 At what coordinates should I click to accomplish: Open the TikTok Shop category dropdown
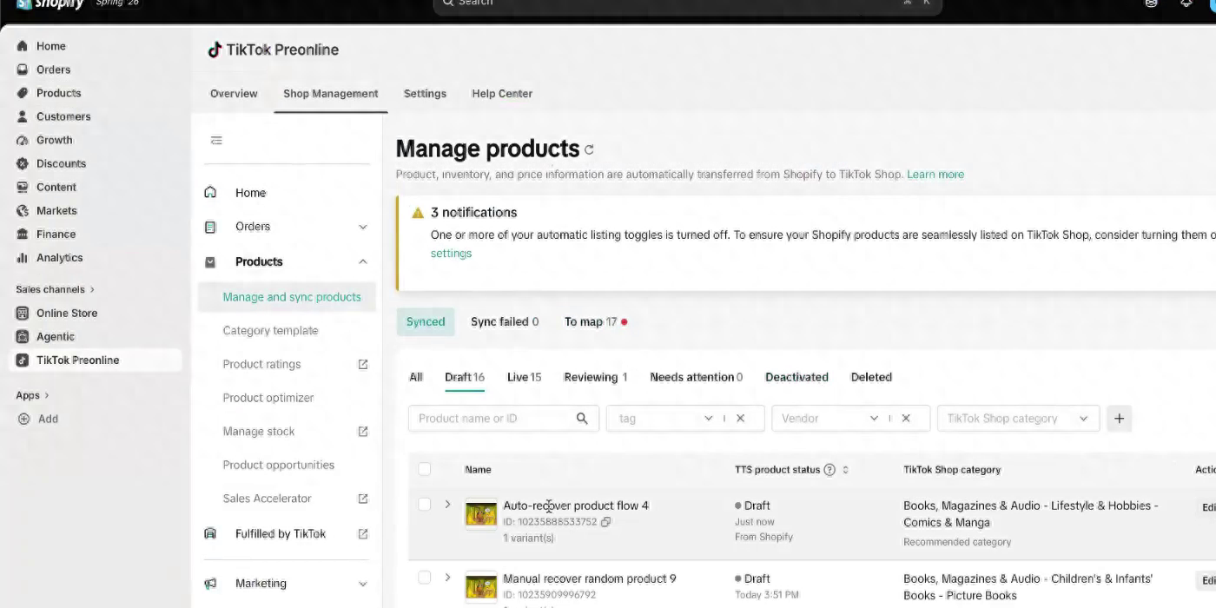[1018, 419]
